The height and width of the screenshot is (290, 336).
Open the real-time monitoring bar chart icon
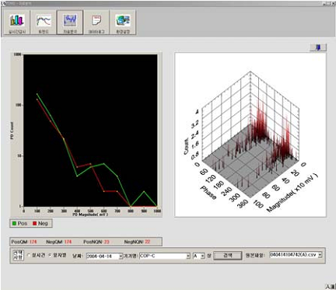click(x=17, y=23)
